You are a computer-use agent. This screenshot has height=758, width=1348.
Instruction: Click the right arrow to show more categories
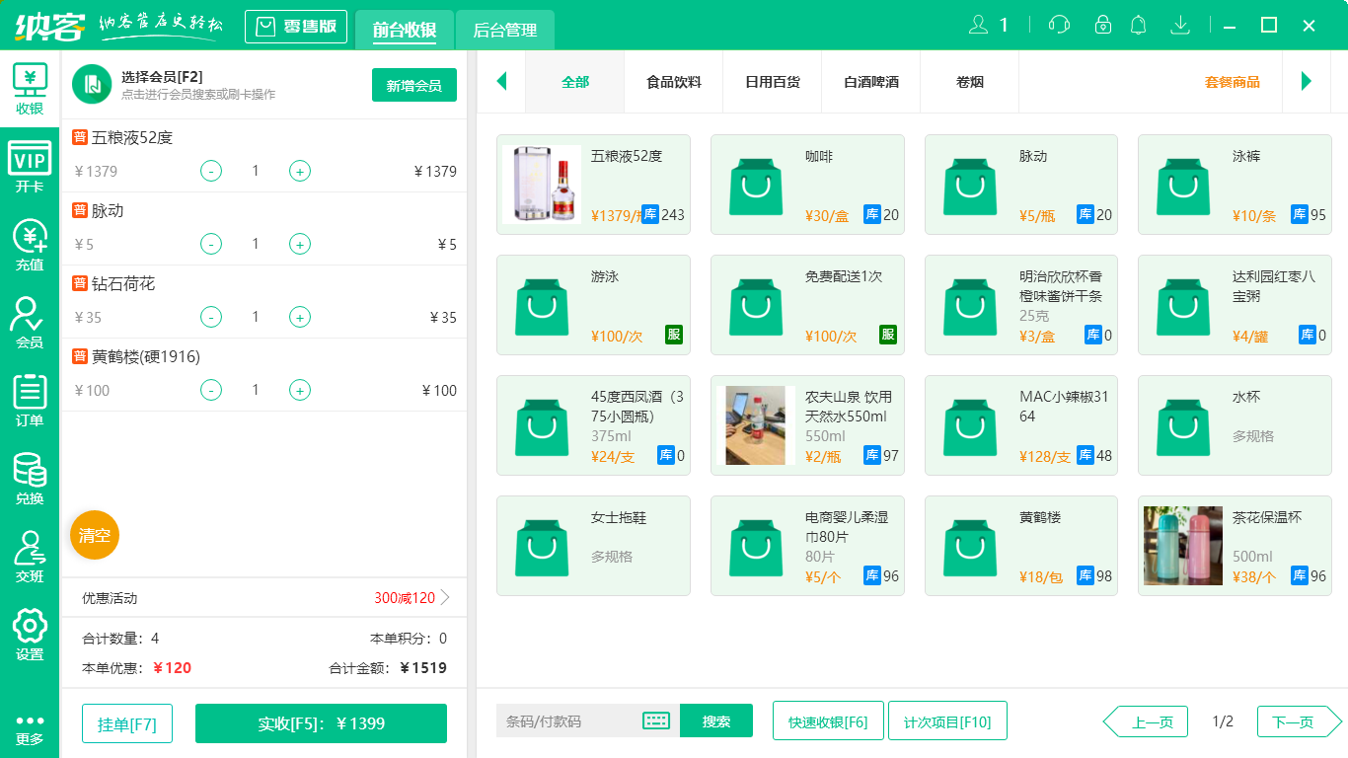click(x=1308, y=83)
